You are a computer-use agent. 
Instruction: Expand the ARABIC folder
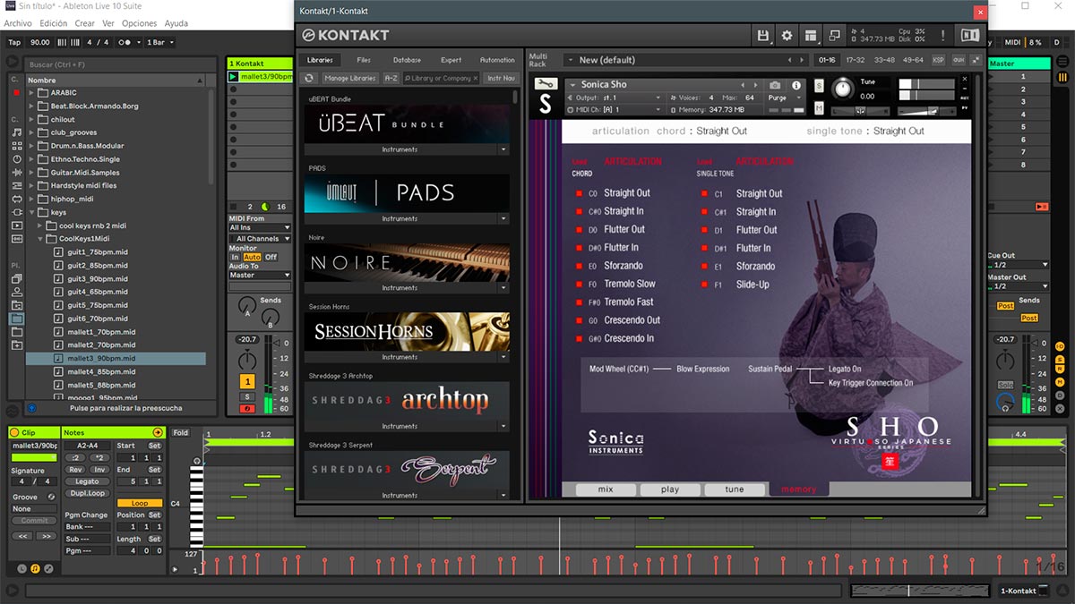[x=31, y=93]
